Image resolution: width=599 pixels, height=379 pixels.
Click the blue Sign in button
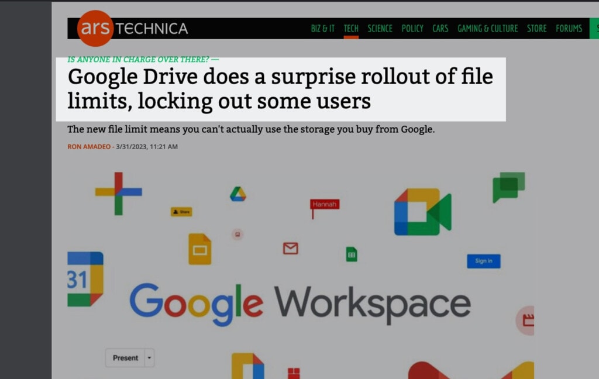[484, 261]
